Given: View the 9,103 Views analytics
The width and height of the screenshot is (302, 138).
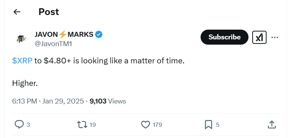Looking at the screenshot, I should [108, 101].
